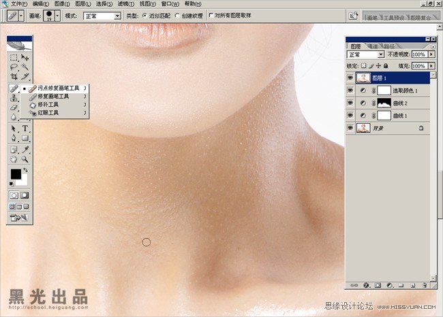Select the Blur tool
Screen dimensions: 443x317
point(14,117)
